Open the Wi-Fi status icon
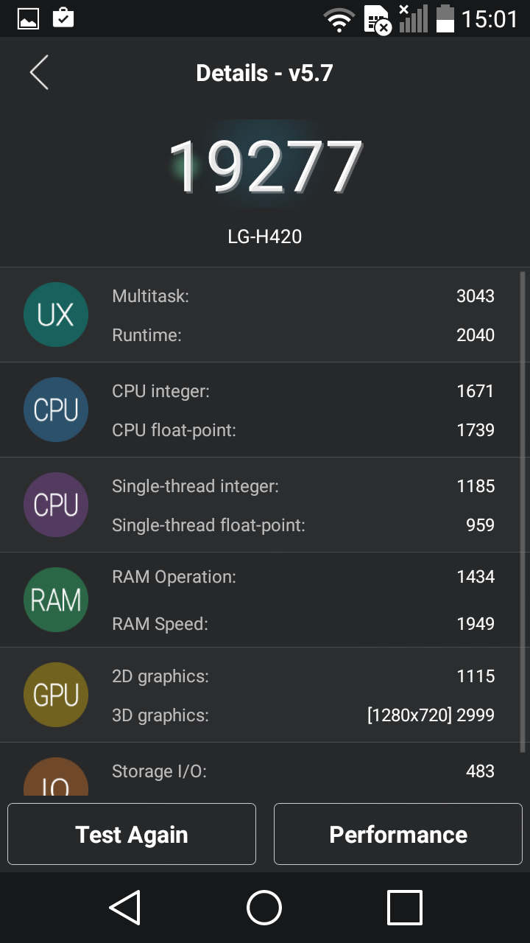The width and height of the screenshot is (530, 943). [339, 18]
